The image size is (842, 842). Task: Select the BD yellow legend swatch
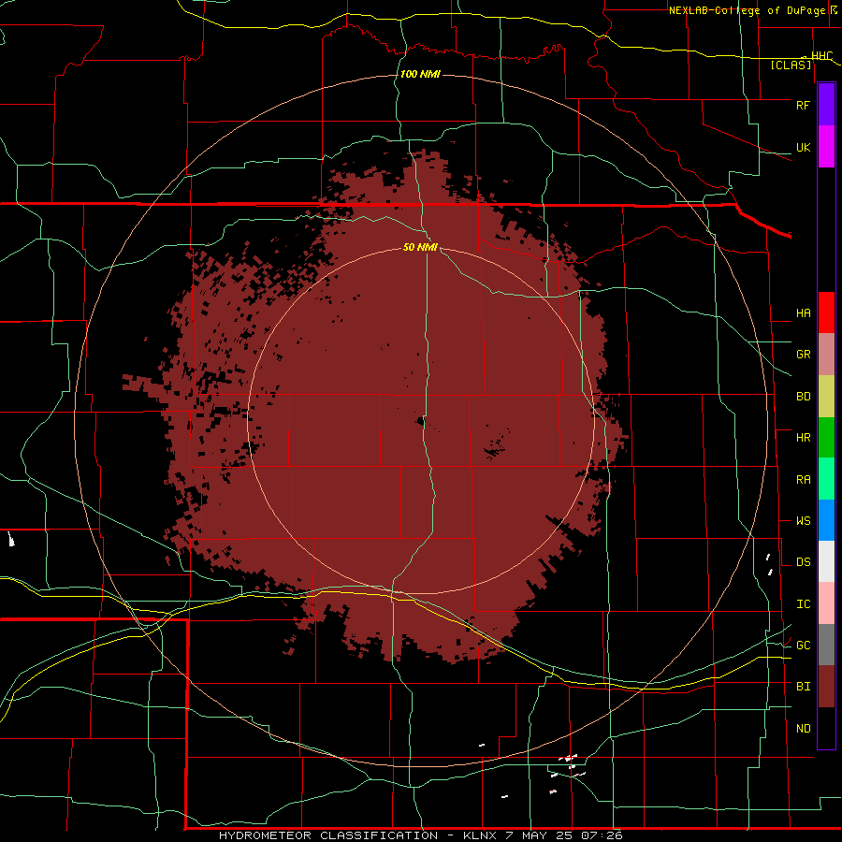click(x=826, y=397)
